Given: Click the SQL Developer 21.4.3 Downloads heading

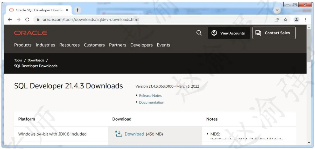Looking at the screenshot, I should (68, 86).
